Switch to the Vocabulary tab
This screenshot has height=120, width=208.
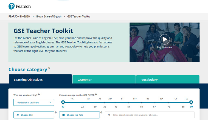pos(168,79)
